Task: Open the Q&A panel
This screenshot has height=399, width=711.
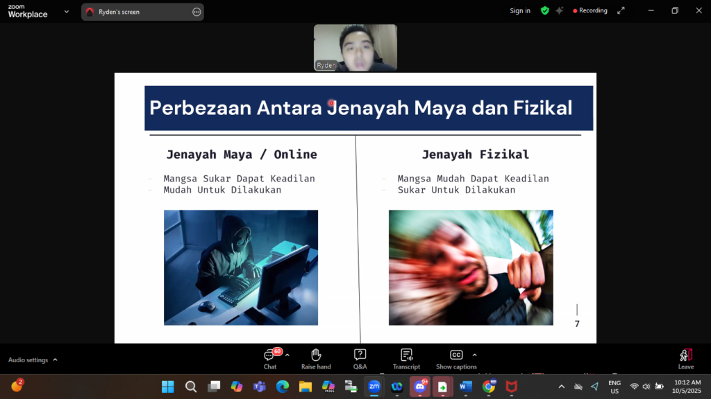Action: pyautogui.click(x=360, y=360)
